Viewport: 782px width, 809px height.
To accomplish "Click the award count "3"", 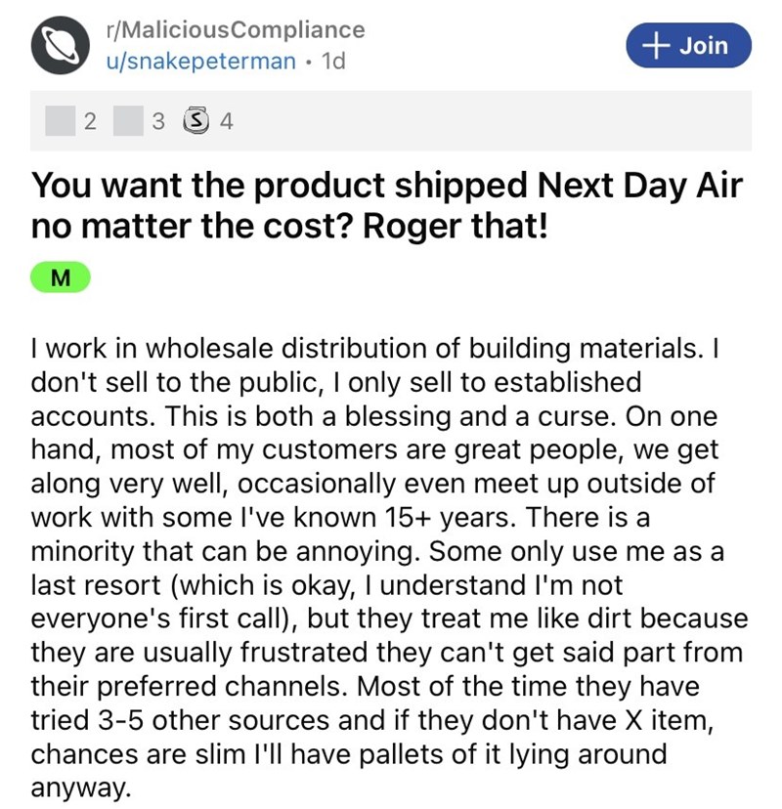I will point(158,122).
